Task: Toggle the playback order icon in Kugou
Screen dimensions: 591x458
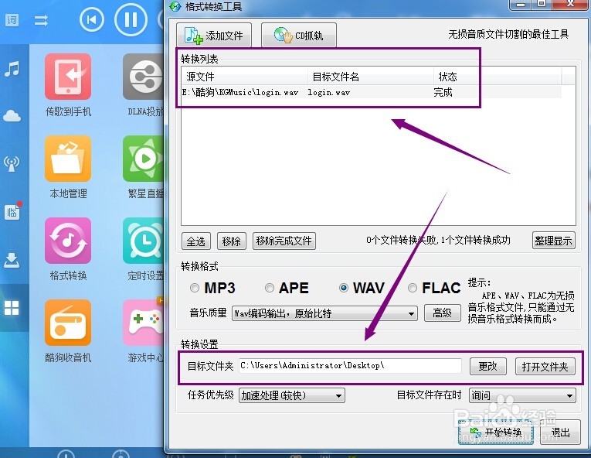Action: (41, 20)
